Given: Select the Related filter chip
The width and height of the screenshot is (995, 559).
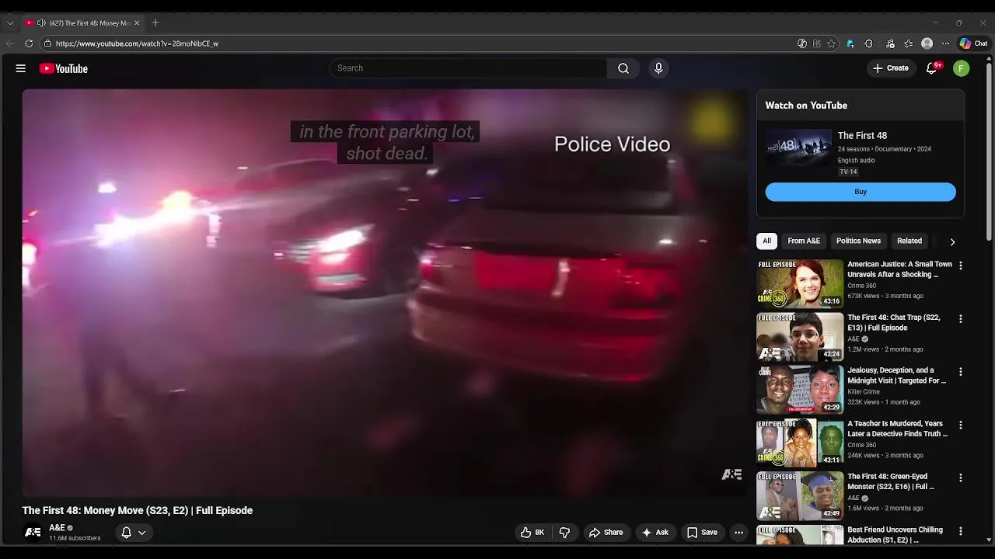Looking at the screenshot, I should (909, 241).
